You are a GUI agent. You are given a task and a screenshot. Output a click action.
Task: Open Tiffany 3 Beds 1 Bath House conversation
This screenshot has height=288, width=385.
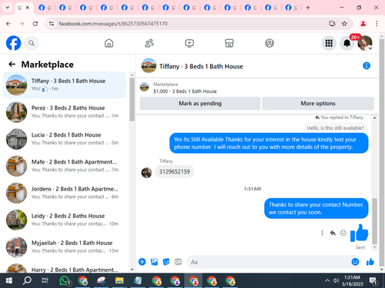(x=65, y=85)
